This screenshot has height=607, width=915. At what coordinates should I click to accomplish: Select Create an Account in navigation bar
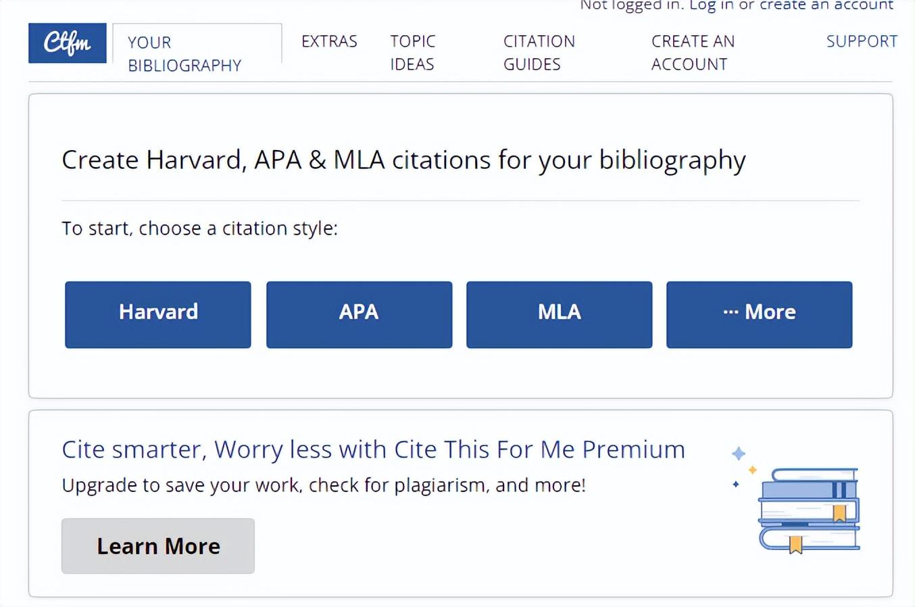693,53
